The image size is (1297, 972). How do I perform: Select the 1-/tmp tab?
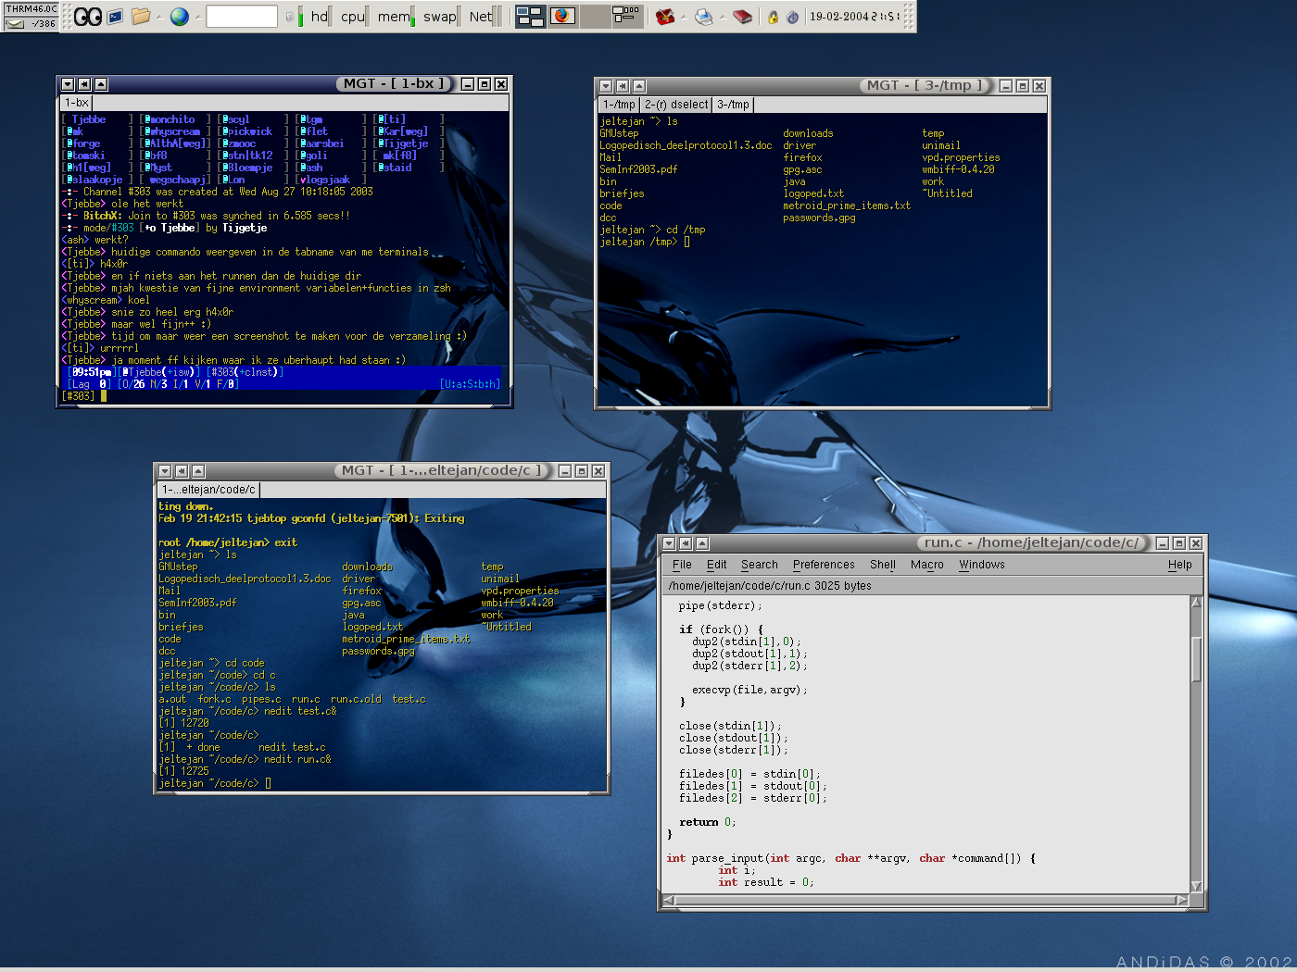[x=619, y=105]
